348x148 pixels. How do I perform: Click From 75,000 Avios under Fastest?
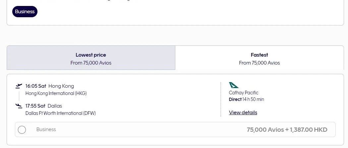click(x=259, y=63)
